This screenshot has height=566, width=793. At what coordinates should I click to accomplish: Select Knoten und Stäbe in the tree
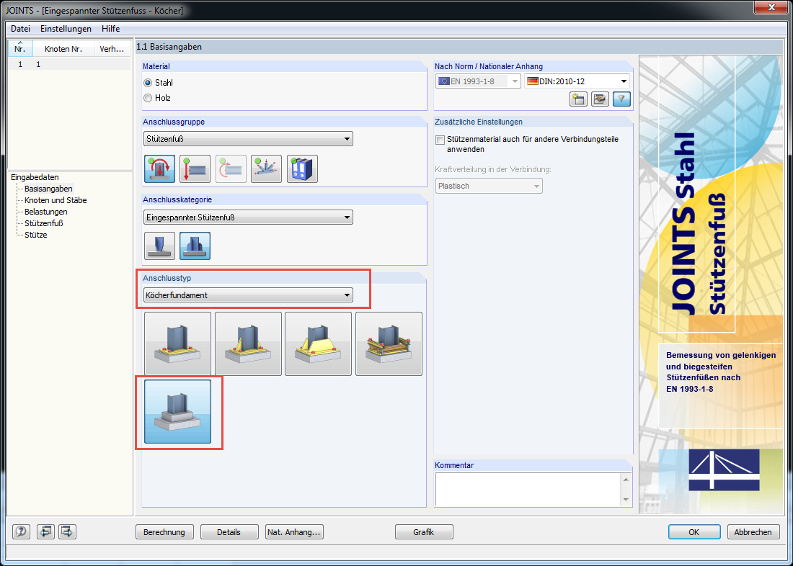pos(56,200)
